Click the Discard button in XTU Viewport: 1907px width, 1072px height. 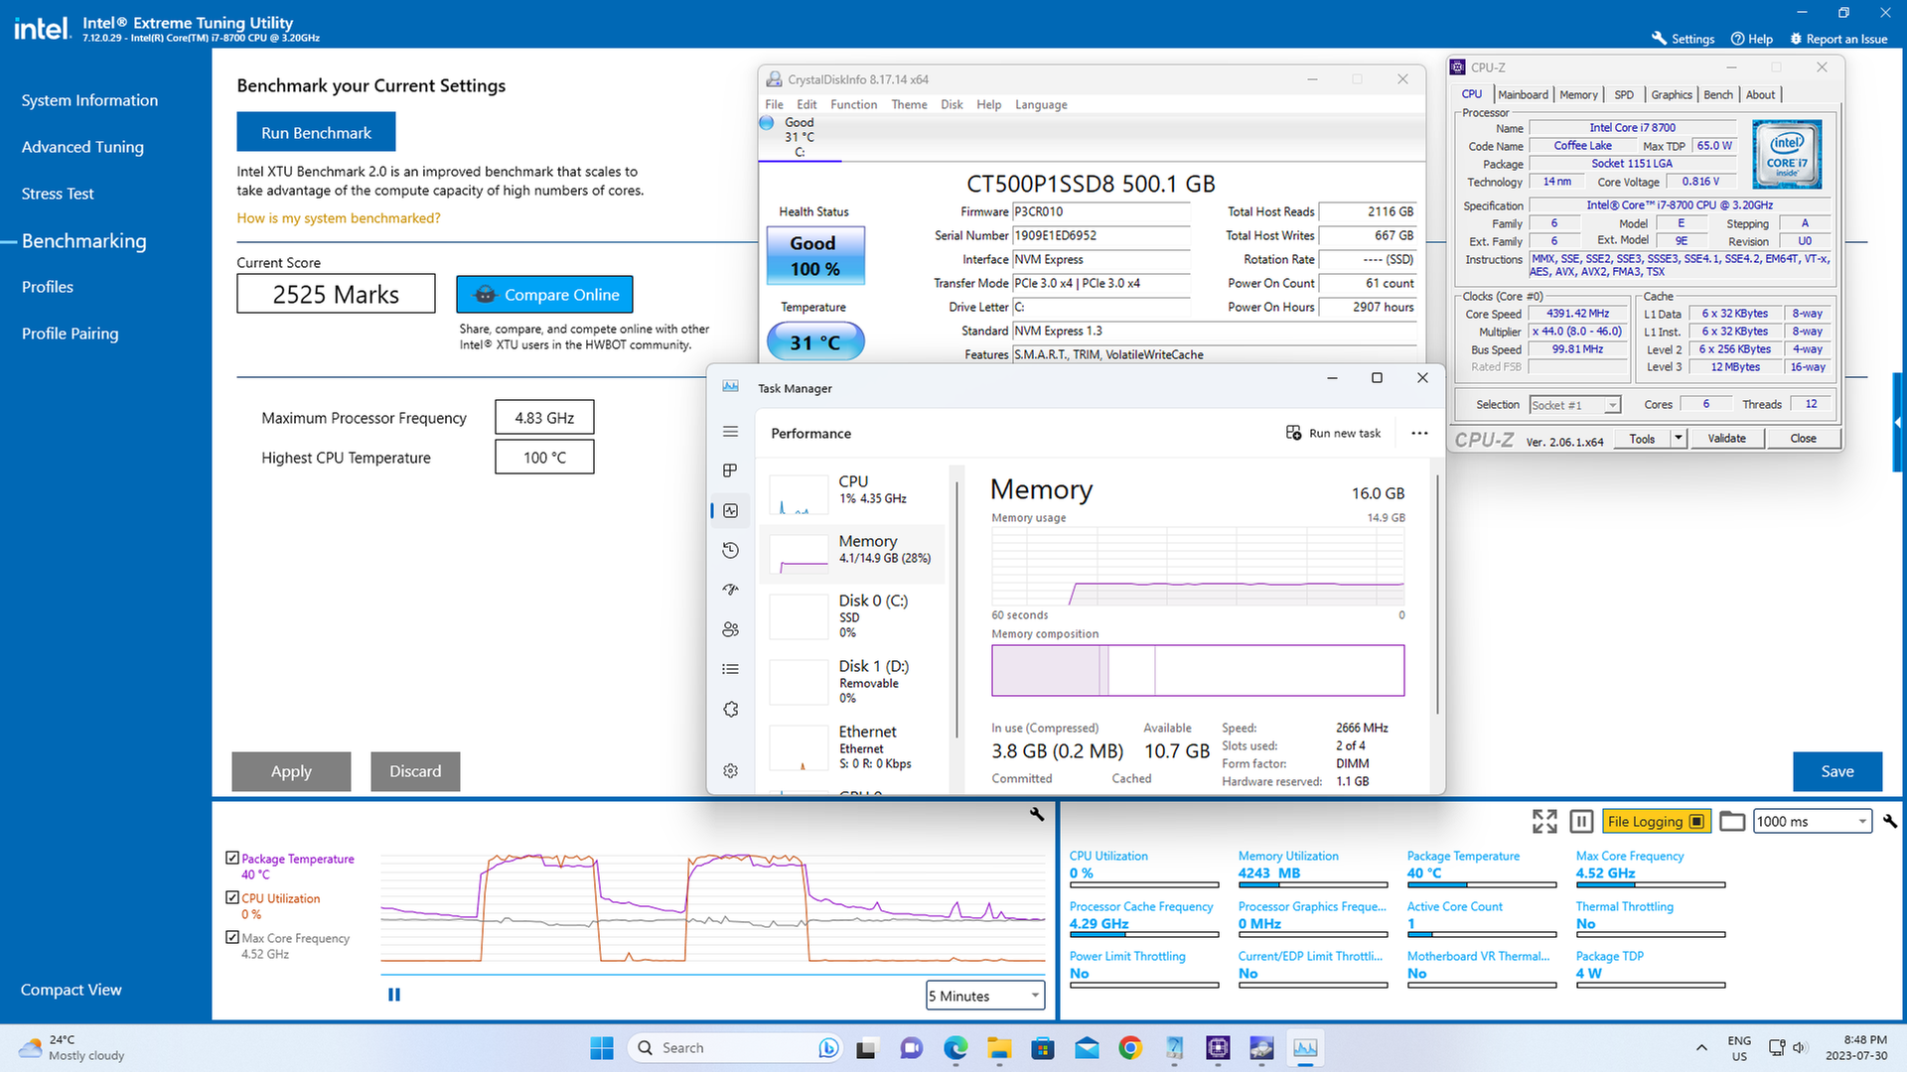click(415, 771)
